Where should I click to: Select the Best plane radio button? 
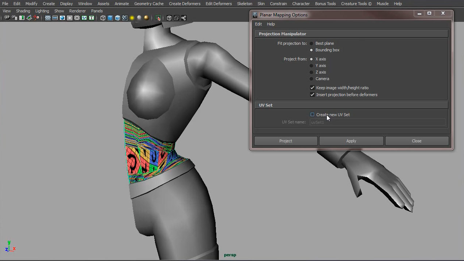click(x=312, y=44)
